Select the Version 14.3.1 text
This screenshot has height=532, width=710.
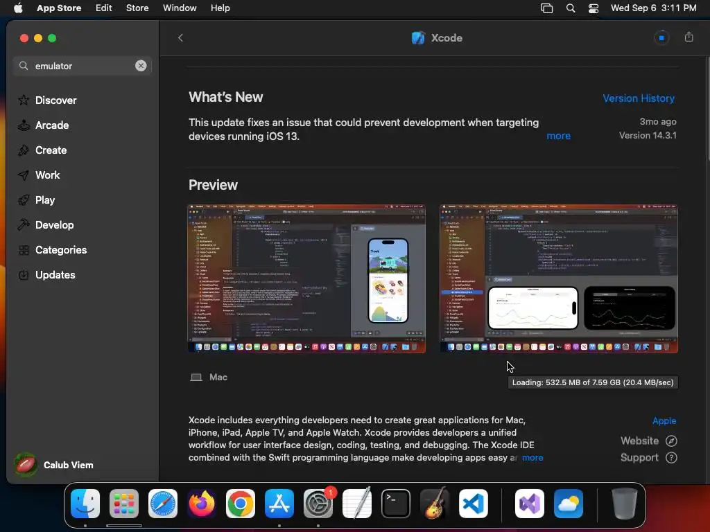pos(648,135)
